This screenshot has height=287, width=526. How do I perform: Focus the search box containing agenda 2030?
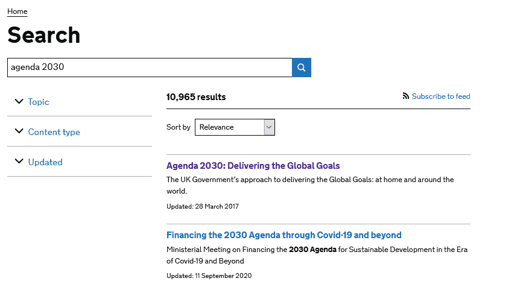click(149, 68)
